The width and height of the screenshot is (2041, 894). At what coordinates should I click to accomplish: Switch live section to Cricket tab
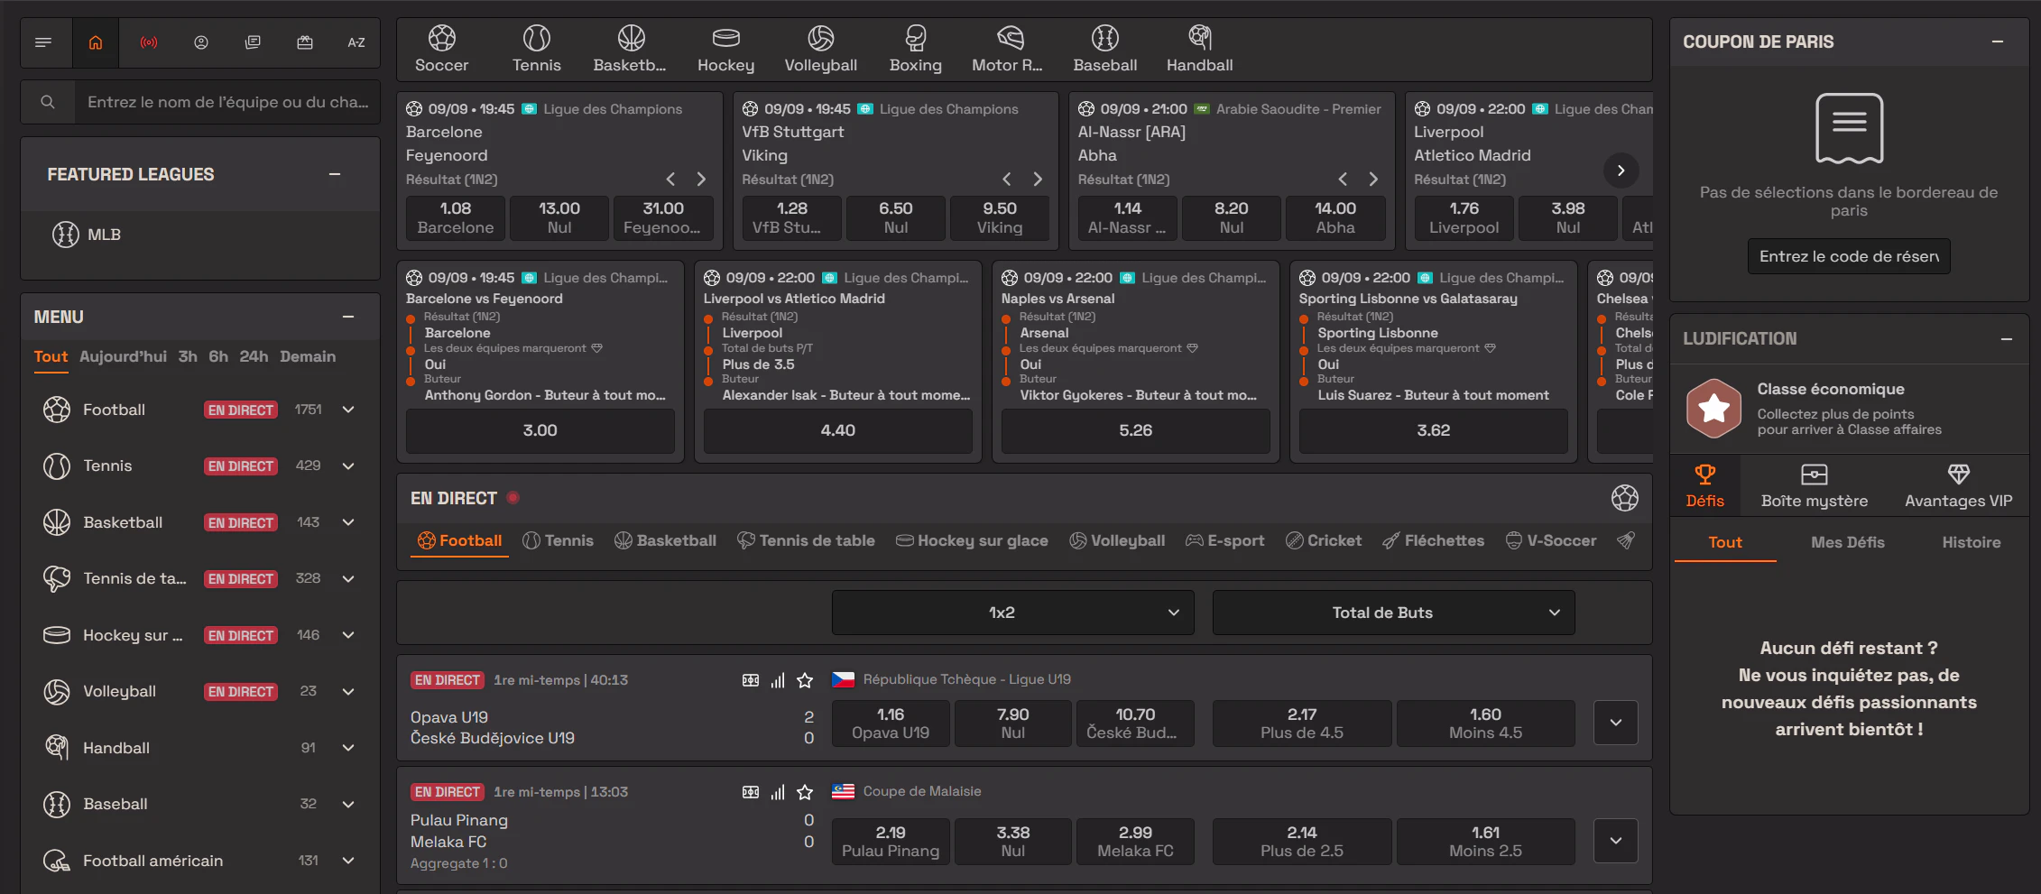click(1324, 540)
